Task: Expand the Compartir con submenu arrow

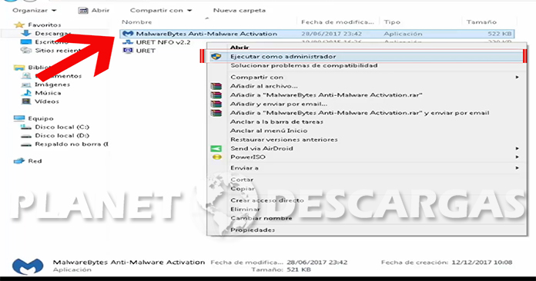Action: click(518, 78)
